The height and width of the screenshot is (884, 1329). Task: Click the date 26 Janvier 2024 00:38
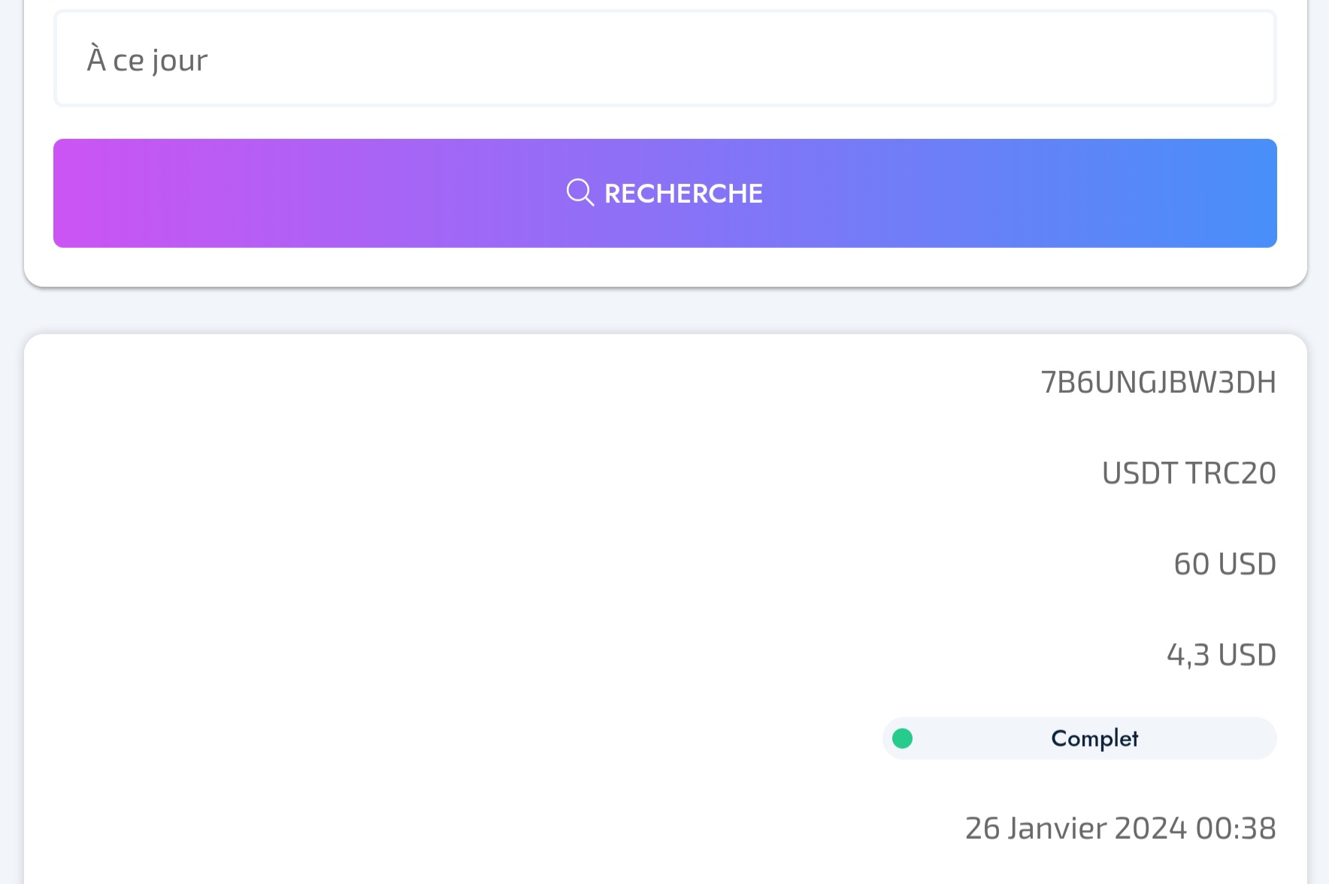pyautogui.click(x=1121, y=828)
